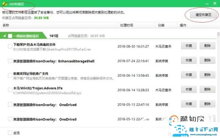Screen dimensions: 220x138
Task: Check the EnhancedStorageShell item checkbox
Action: 10,61
